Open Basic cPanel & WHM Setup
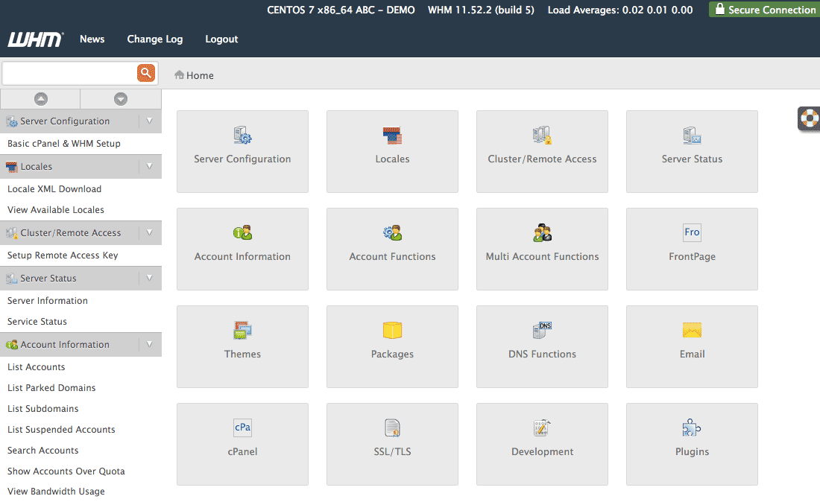The height and width of the screenshot is (502, 820). click(x=64, y=144)
